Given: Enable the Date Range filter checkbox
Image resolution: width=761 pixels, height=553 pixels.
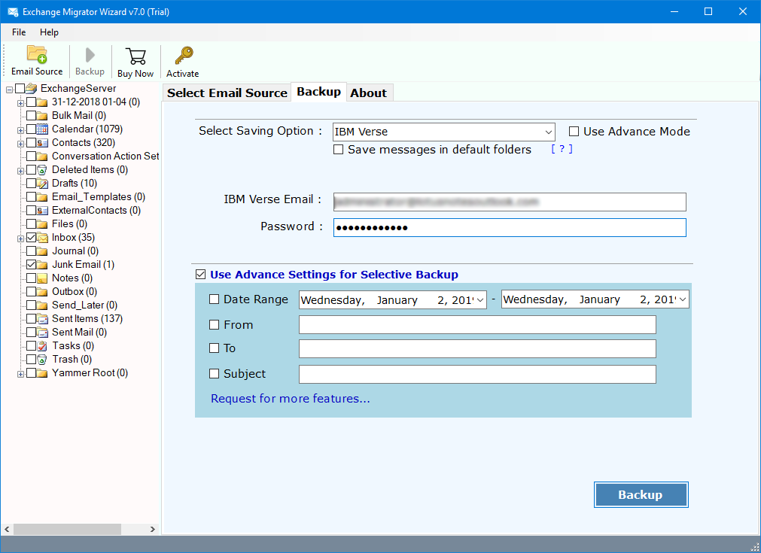Looking at the screenshot, I should point(214,299).
